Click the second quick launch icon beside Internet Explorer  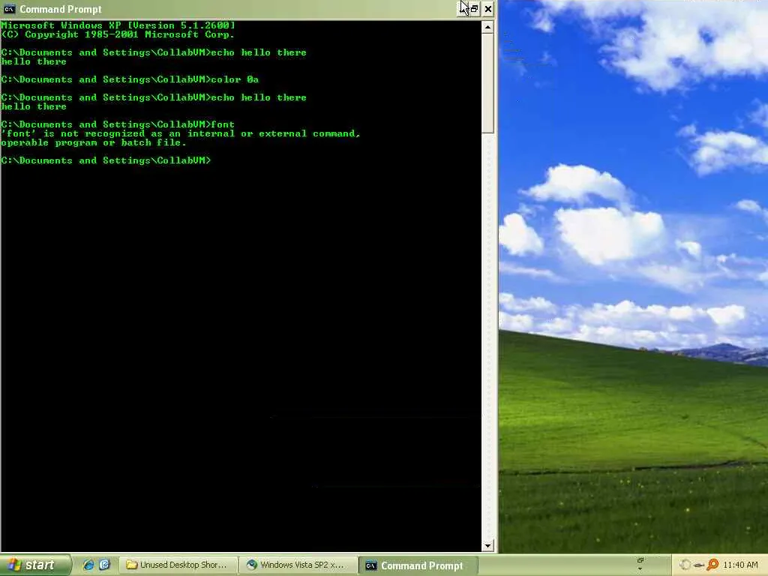(104, 565)
